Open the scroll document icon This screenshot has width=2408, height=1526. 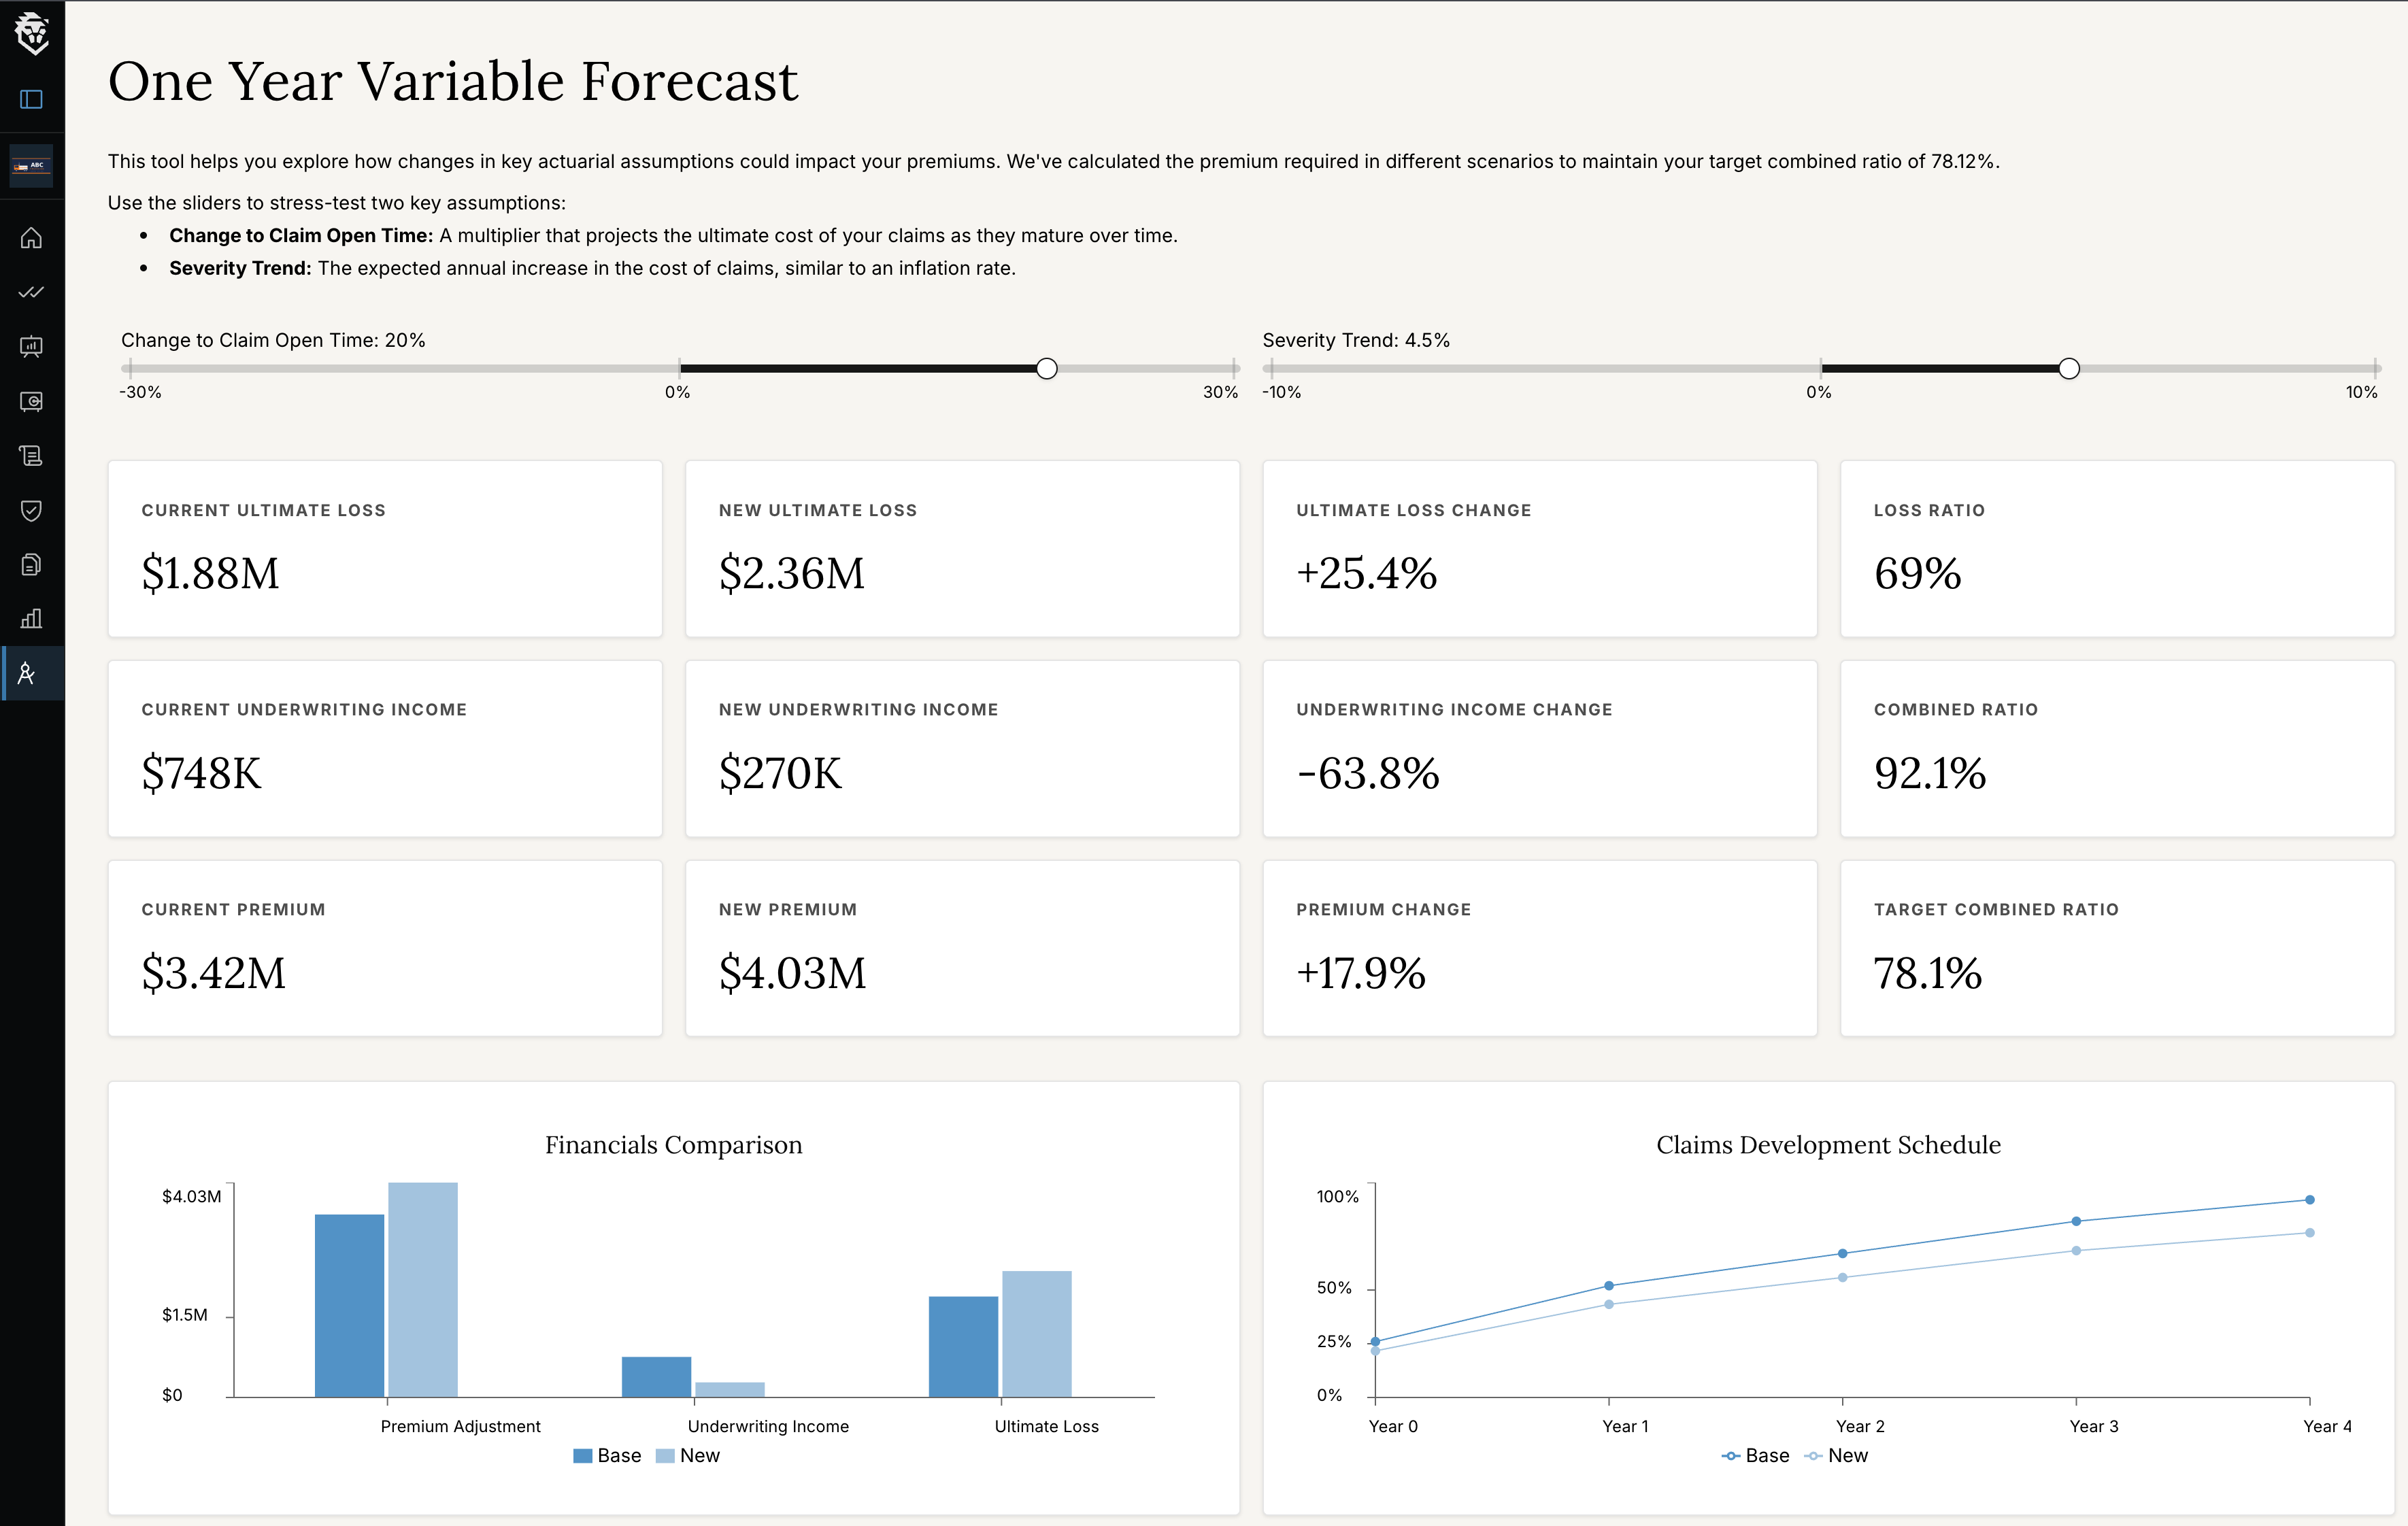tap(32, 456)
